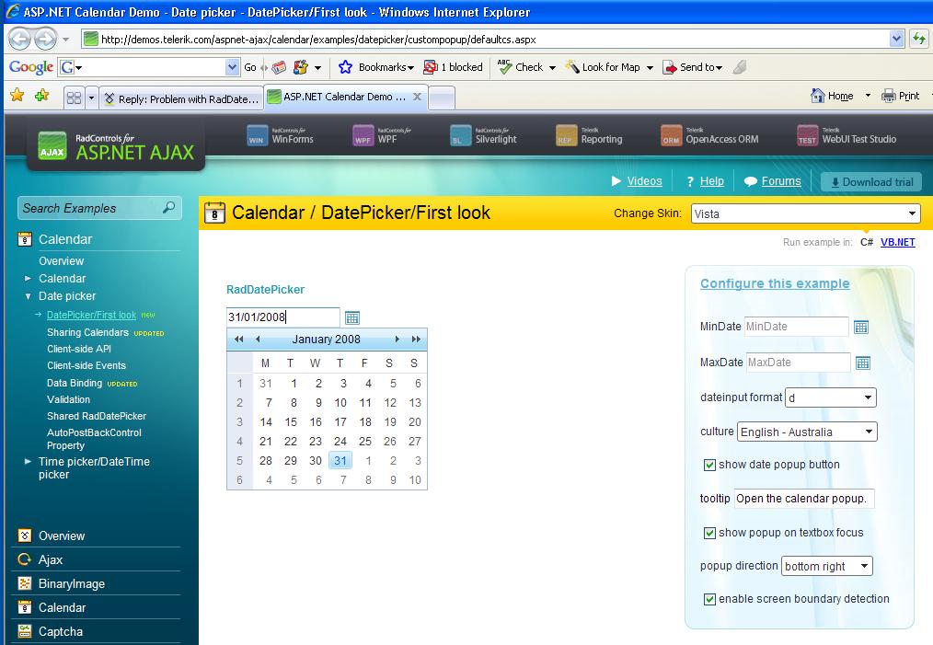The image size is (933, 645).
Task: Click the browser Back button
Action: (x=19, y=40)
